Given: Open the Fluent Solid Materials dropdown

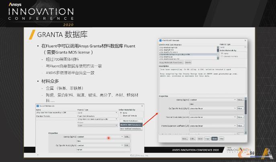Looking at the screenshot, I should [98, 119].
